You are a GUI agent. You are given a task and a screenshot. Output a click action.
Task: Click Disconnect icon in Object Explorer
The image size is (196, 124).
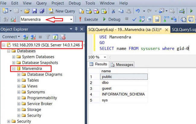[x=33, y=37]
